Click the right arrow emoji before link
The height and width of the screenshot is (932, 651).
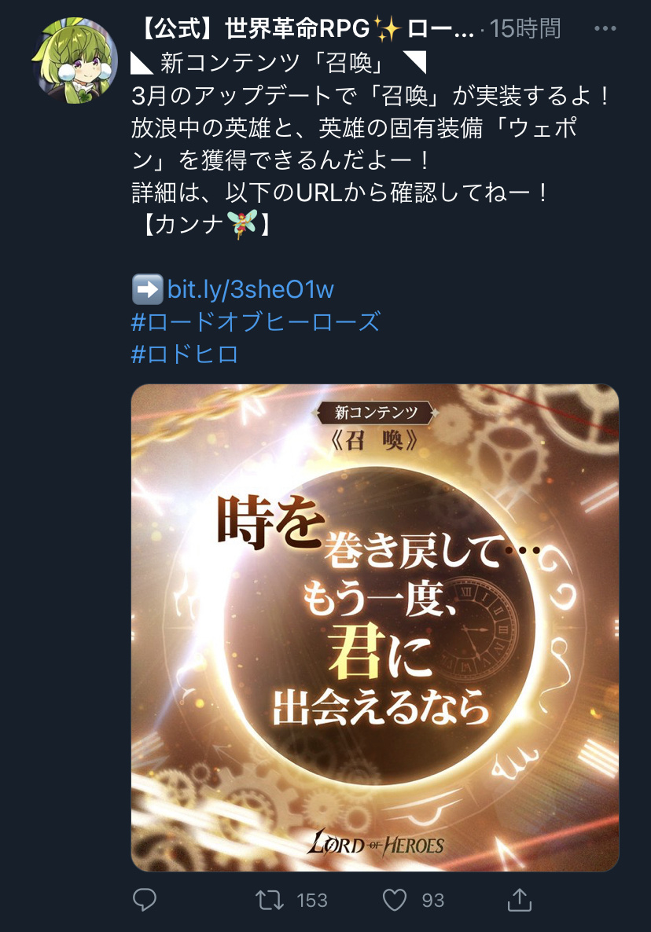pos(147,289)
